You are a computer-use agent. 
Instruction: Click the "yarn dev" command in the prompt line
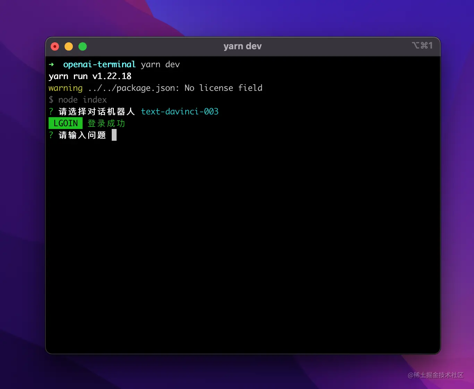[160, 65]
